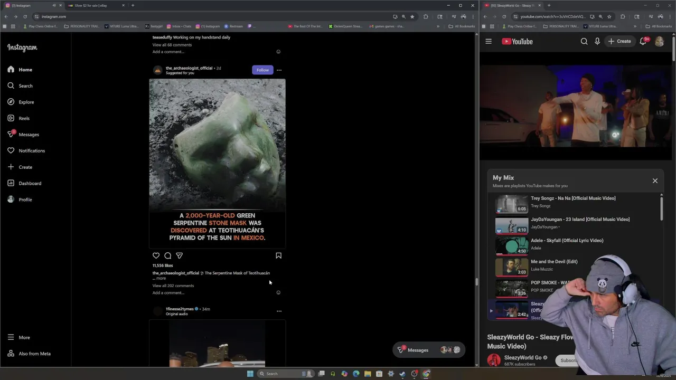Open emoji picker on teaseduffy post comment
This screenshot has width=676, height=380.
[x=278, y=52]
